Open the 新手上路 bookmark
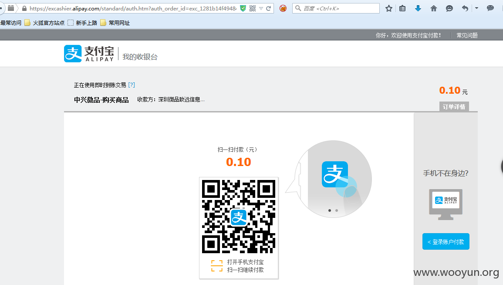Image resolution: width=503 pixels, height=285 pixels. point(82,23)
